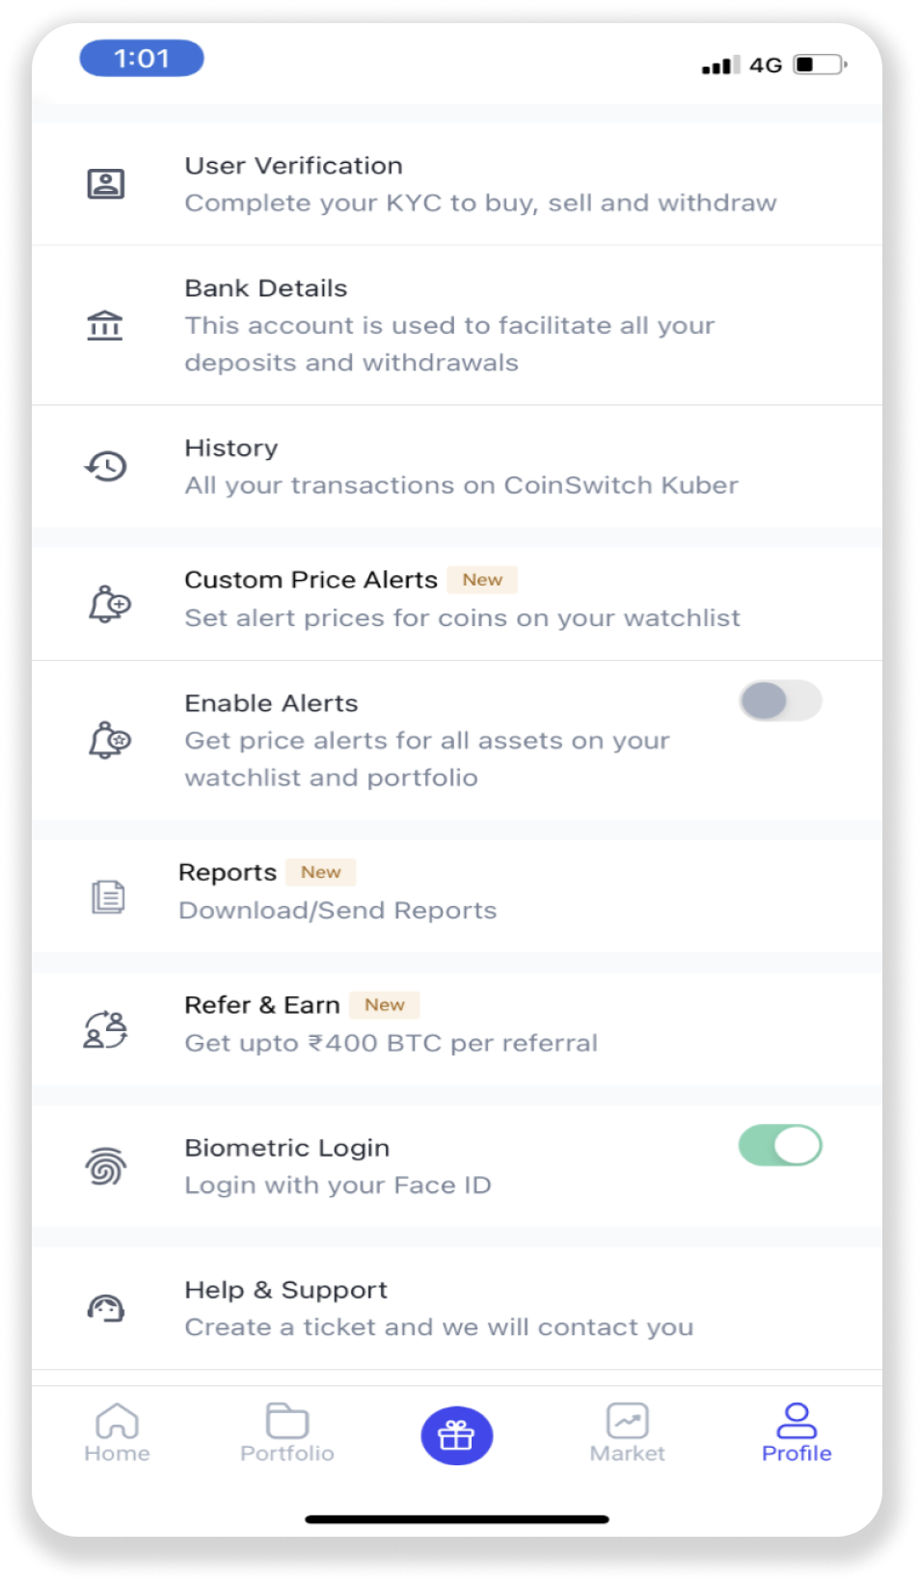This screenshot has width=920, height=1583.
Task: Tap the 1:01 time pill in status bar
Action: pos(142,59)
